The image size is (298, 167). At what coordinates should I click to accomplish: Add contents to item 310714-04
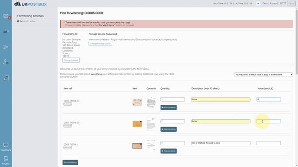pyautogui.click(x=169, y=129)
